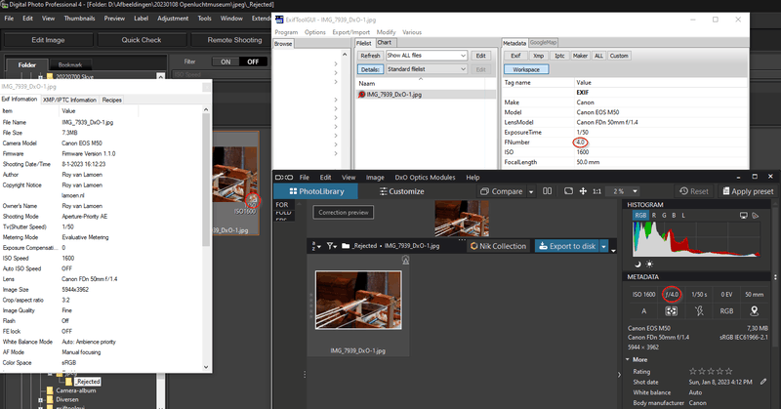
Task: Open the Adjustment menu in Digital Photo Professional
Action: click(173, 19)
